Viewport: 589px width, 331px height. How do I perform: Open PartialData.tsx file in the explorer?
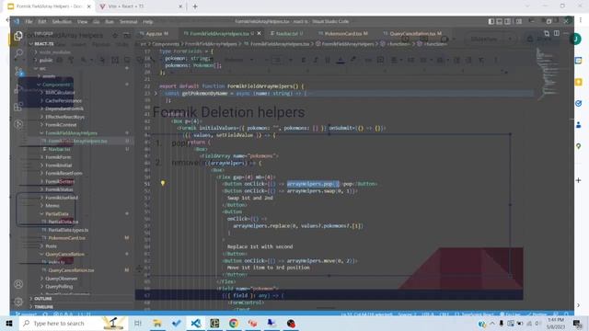(64, 222)
